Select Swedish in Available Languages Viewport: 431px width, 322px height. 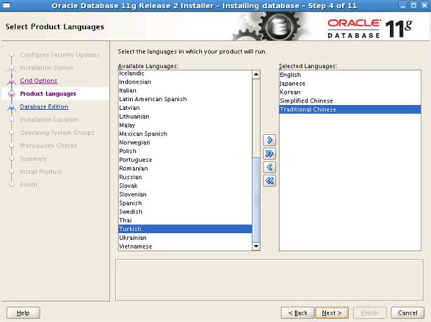coord(185,212)
